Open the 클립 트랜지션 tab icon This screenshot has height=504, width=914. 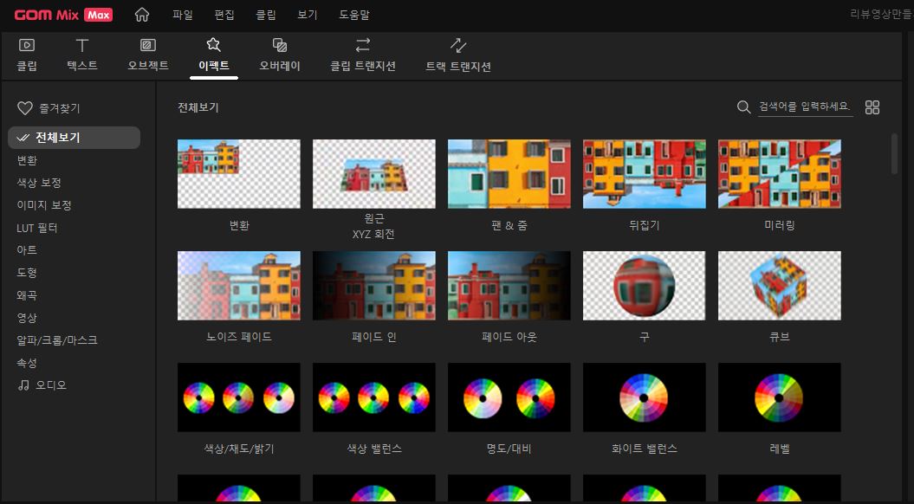(363, 45)
